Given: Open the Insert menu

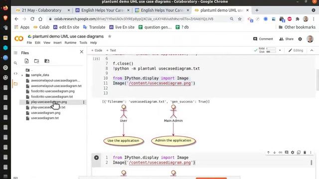Looking at the screenshot, I should 57,43.
